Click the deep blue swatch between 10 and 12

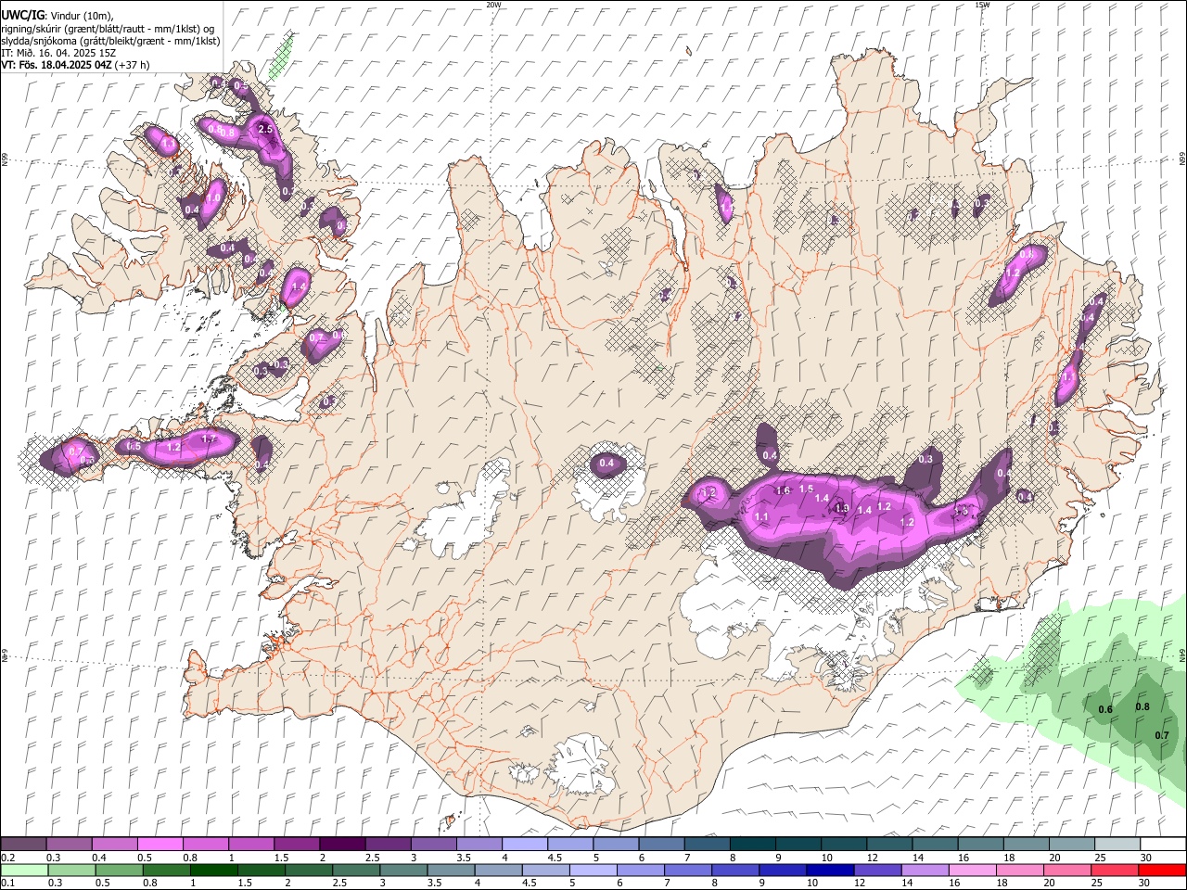829,870
